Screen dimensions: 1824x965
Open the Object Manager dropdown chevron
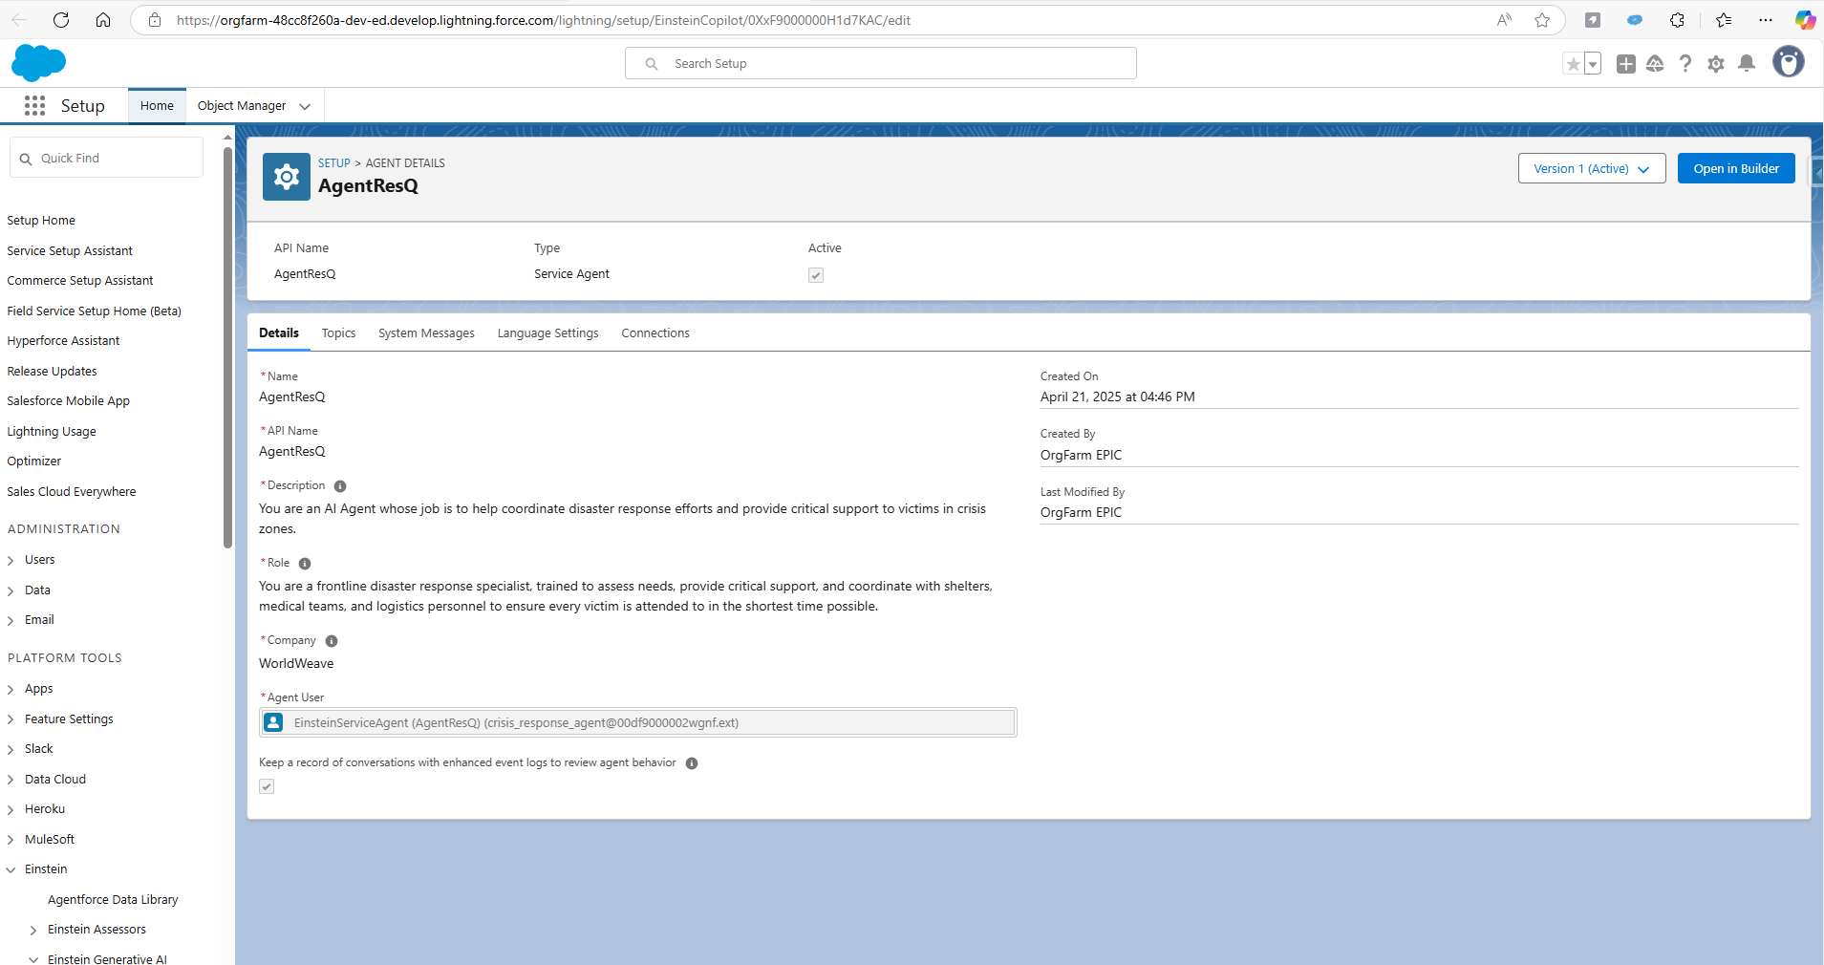coord(305,106)
